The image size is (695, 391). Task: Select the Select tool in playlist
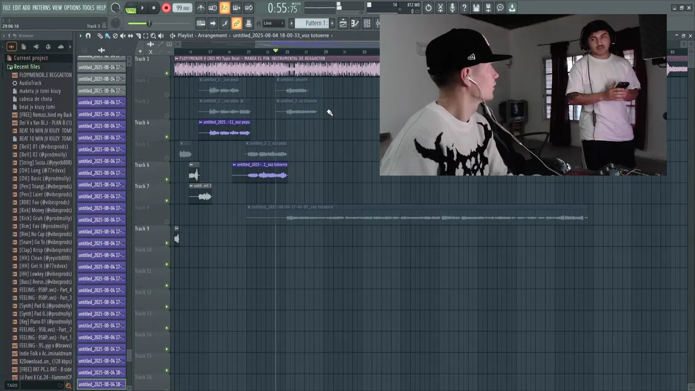(146, 36)
